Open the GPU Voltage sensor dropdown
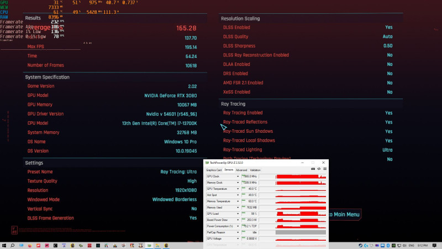 [238, 238]
